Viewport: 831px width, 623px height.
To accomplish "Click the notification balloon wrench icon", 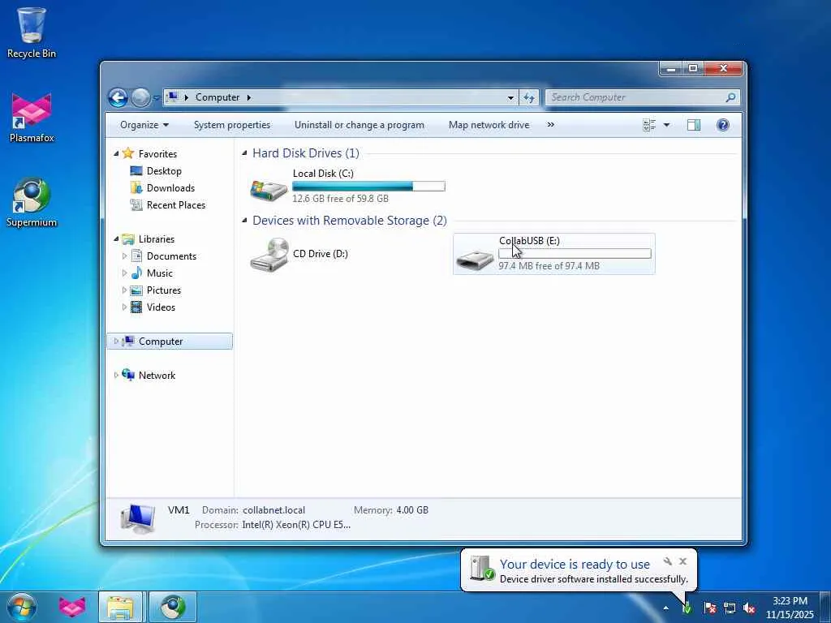I will point(668,561).
